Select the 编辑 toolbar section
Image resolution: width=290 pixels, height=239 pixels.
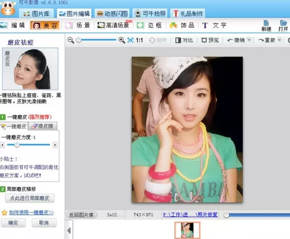(13, 25)
